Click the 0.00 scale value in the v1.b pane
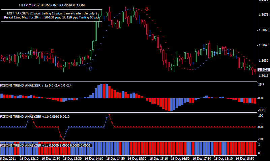This screenshot has height=161, width=270. point(261,127)
